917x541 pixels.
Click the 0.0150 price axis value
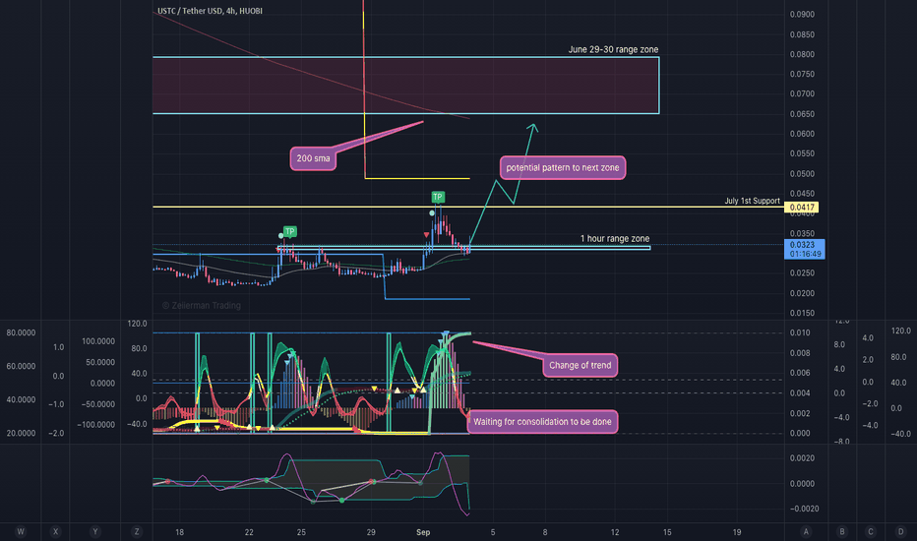(802, 313)
